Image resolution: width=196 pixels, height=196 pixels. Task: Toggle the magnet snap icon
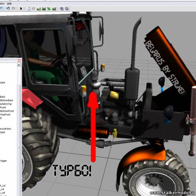coord(34,9)
